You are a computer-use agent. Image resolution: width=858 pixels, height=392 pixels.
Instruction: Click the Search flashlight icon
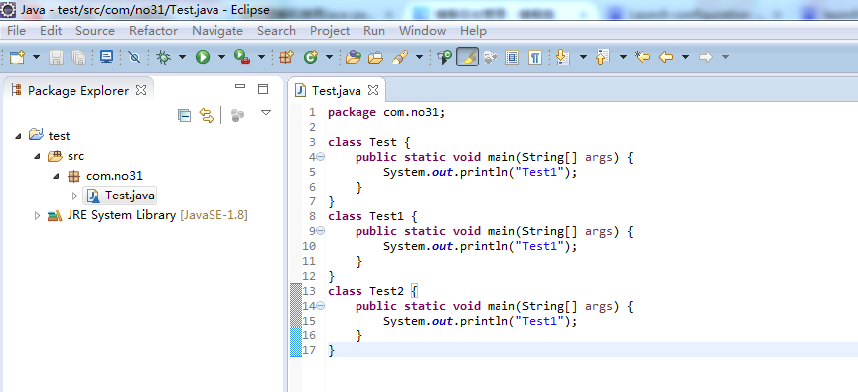click(400, 57)
